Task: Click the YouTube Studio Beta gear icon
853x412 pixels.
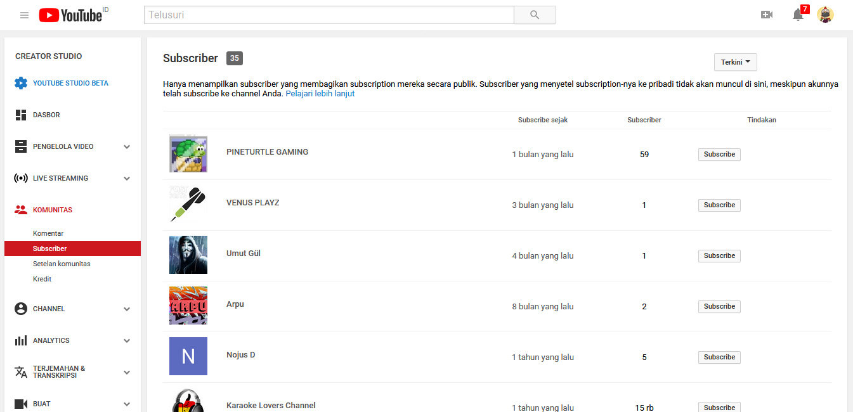Action: 21,83
